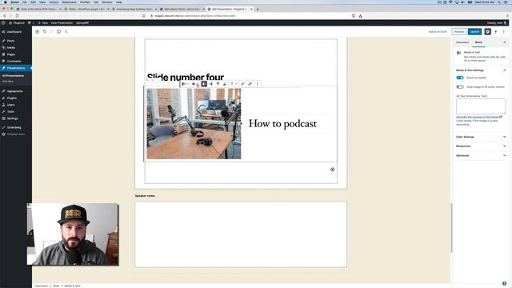Click the Update button
The height and width of the screenshot is (288, 512).
point(474,32)
